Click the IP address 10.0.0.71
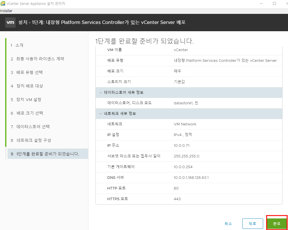The height and width of the screenshot is (230, 288). click(182, 145)
